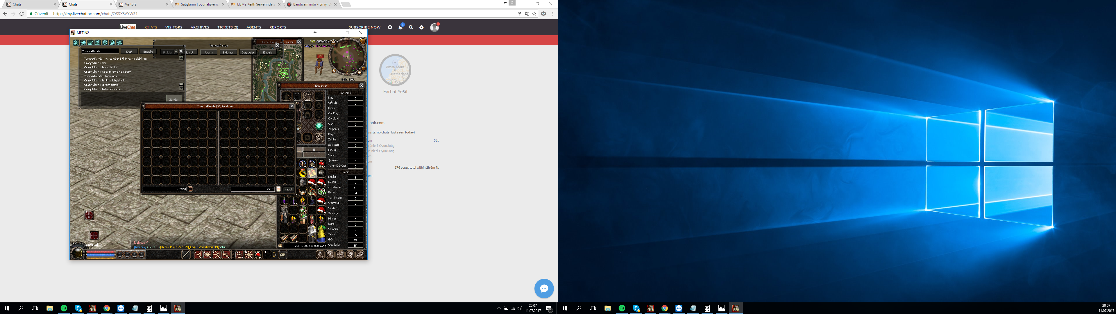Open File Explorer from left monitor taskbar
The height and width of the screenshot is (314, 1116).
click(49, 308)
